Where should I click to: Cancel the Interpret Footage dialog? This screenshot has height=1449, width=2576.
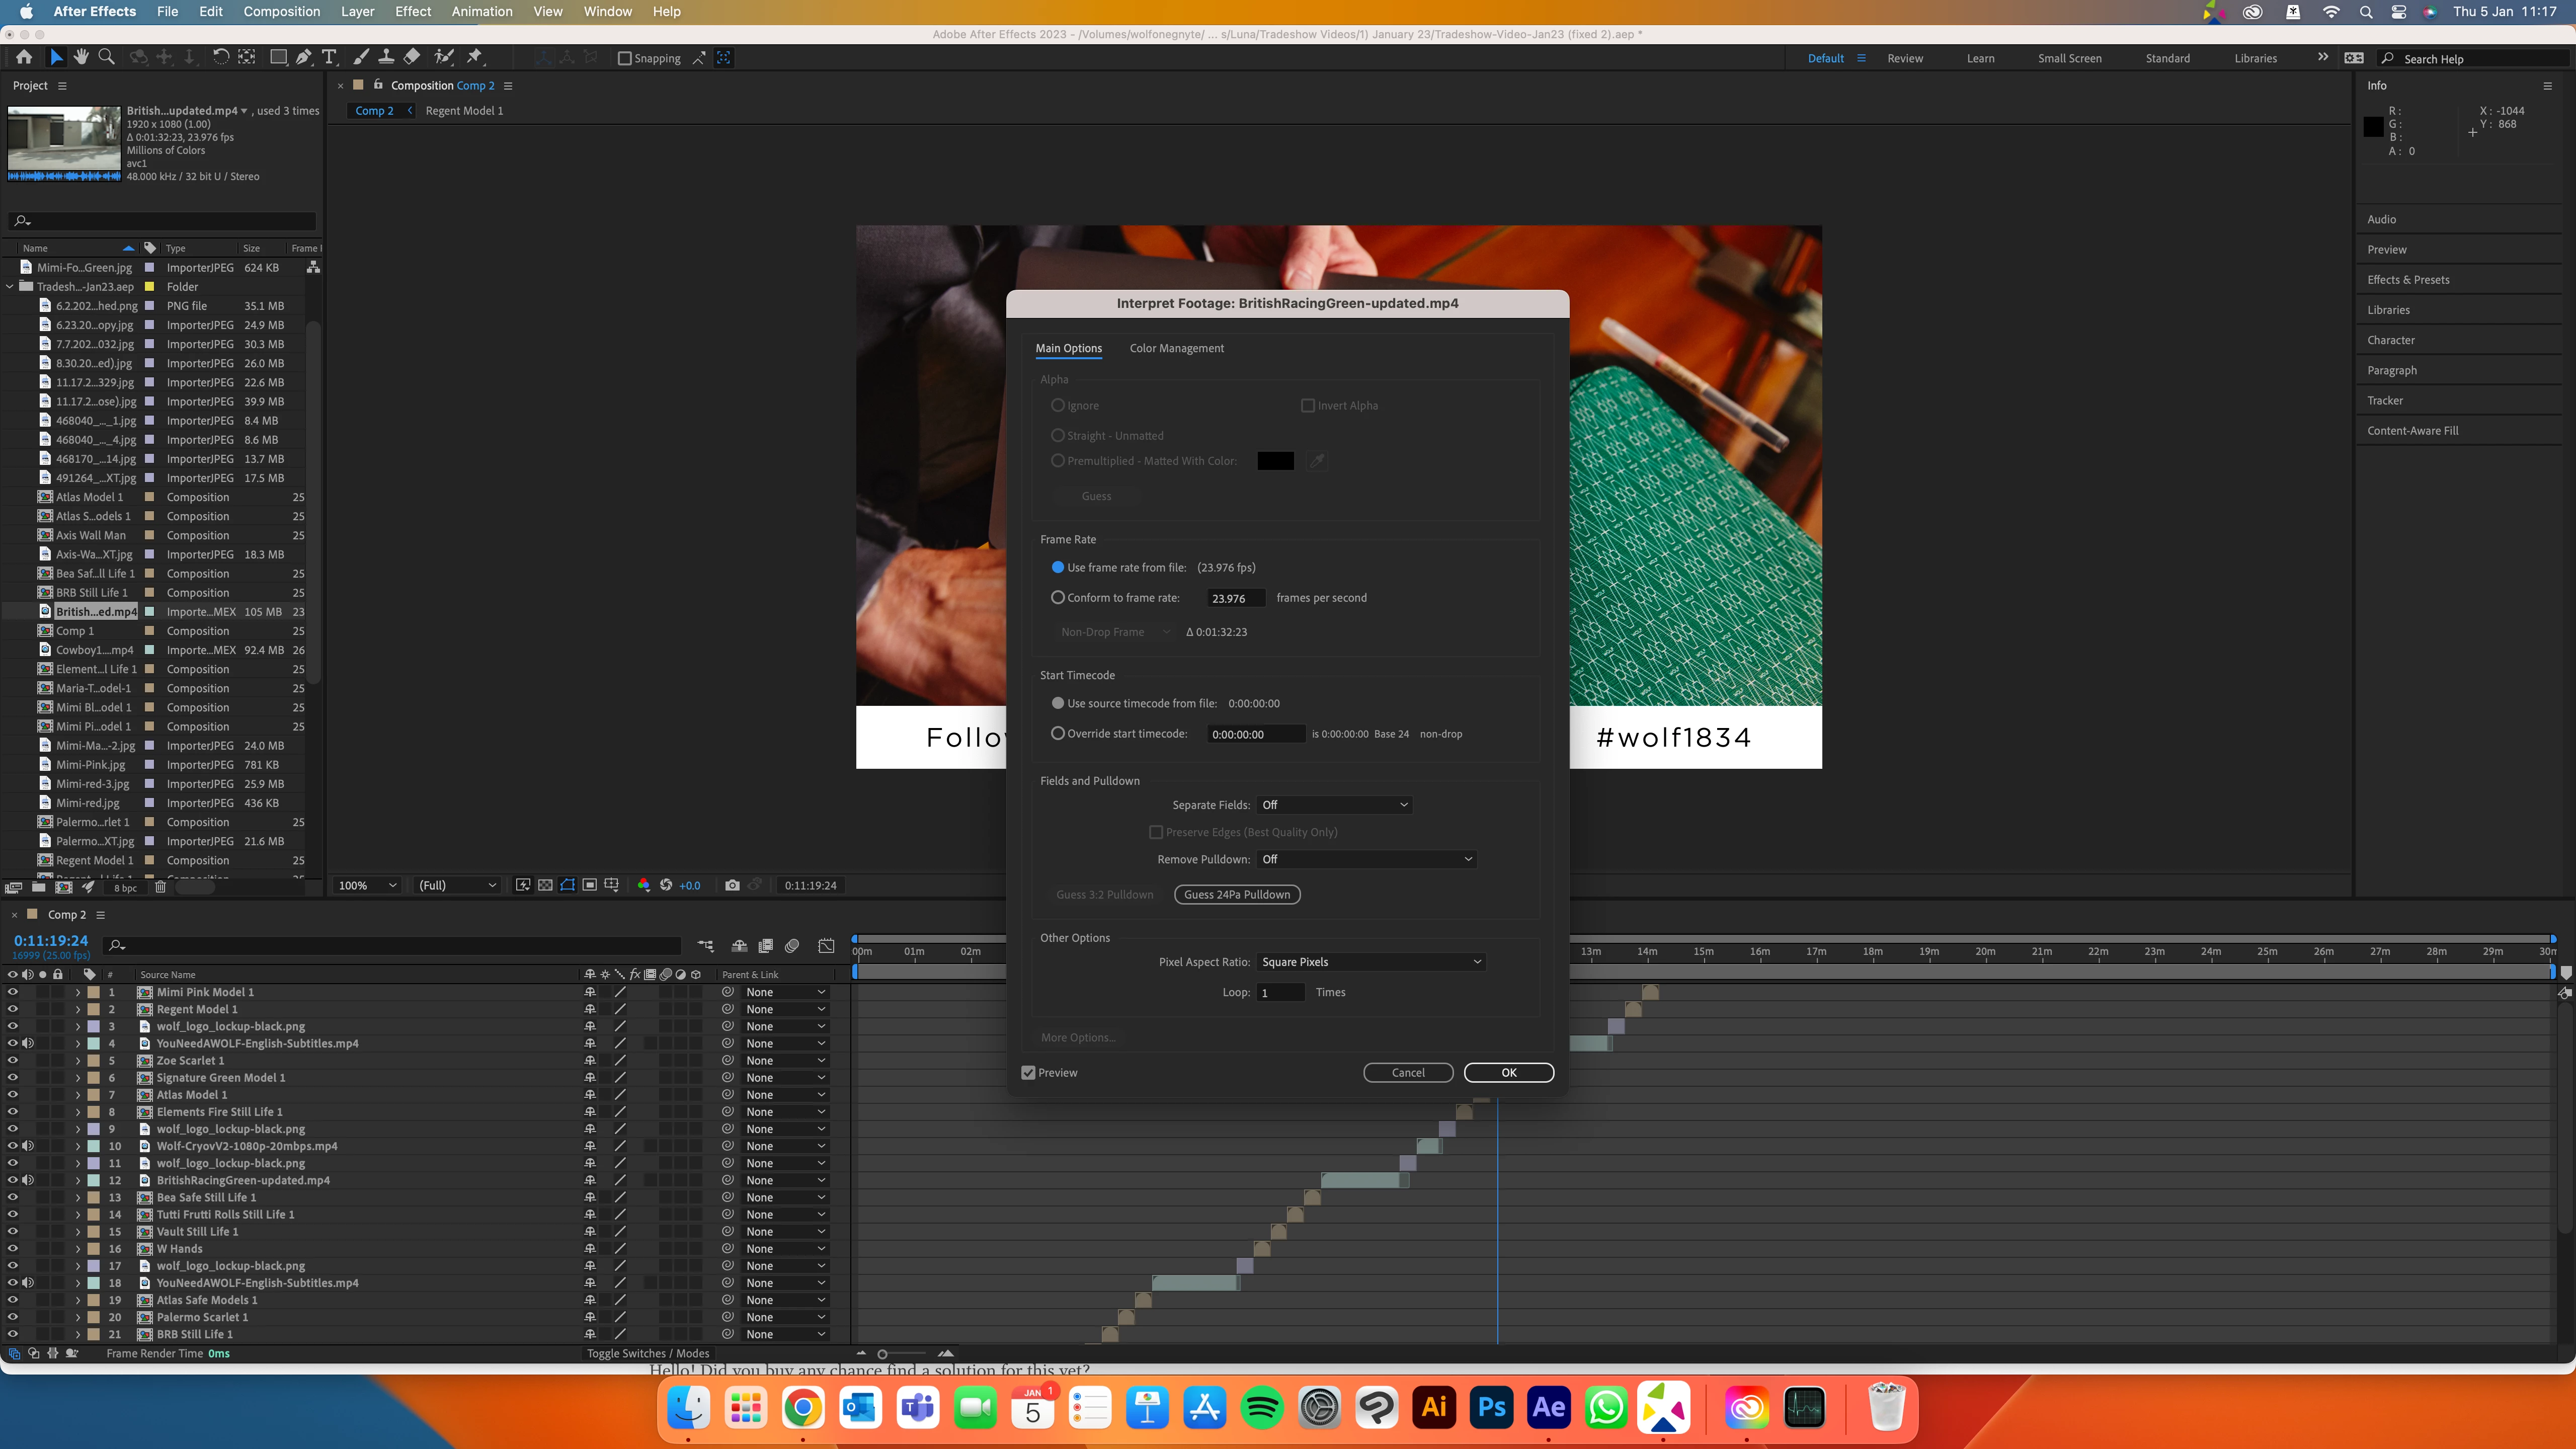tap(1407, 1073)
